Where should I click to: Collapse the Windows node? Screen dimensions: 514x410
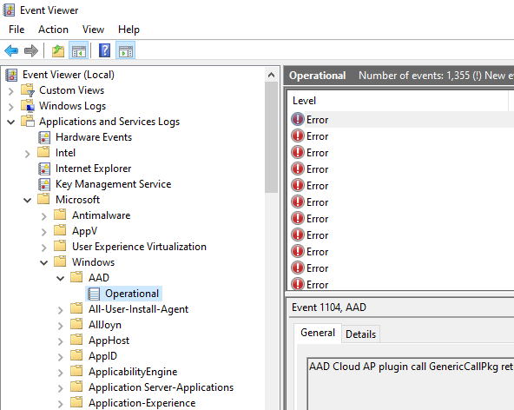[44, 262]
